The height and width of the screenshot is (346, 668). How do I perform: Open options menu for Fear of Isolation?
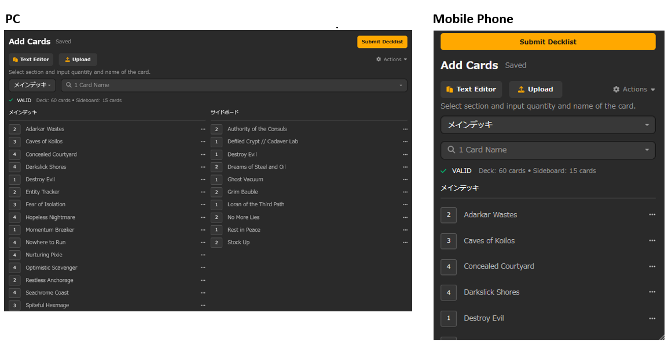[203, 204]
